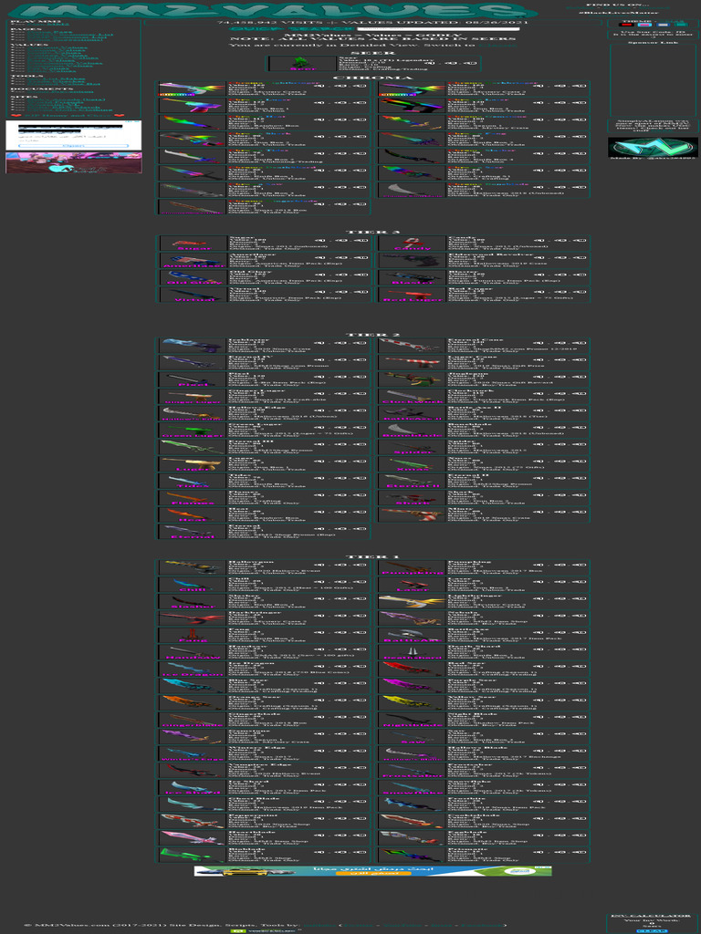Click the Ice Shard image
The image size is (701, 934).
click(x=194, y=788)
